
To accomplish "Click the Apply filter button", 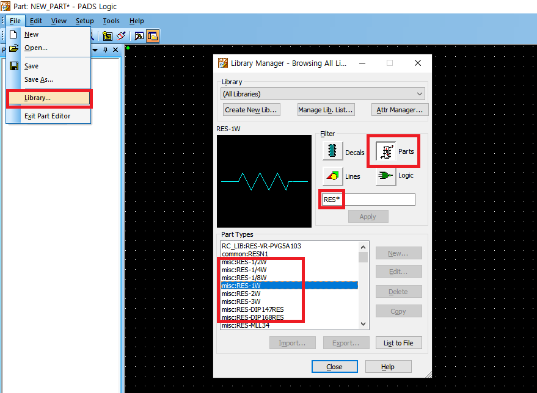I will coord(368,217).
